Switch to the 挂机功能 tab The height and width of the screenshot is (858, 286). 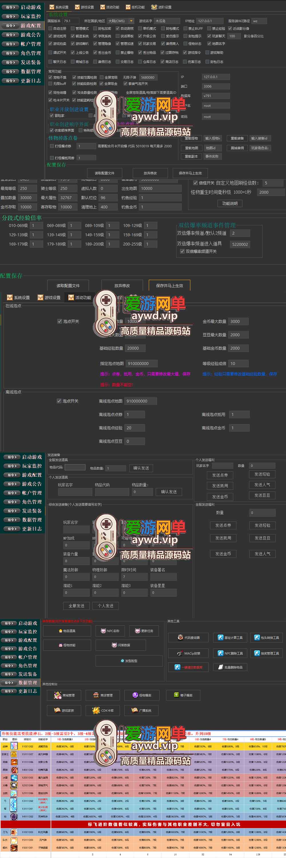click(135, 7)
